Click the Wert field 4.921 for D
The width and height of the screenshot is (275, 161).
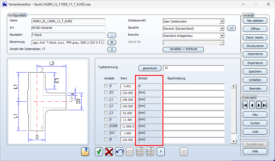point(128,86)
